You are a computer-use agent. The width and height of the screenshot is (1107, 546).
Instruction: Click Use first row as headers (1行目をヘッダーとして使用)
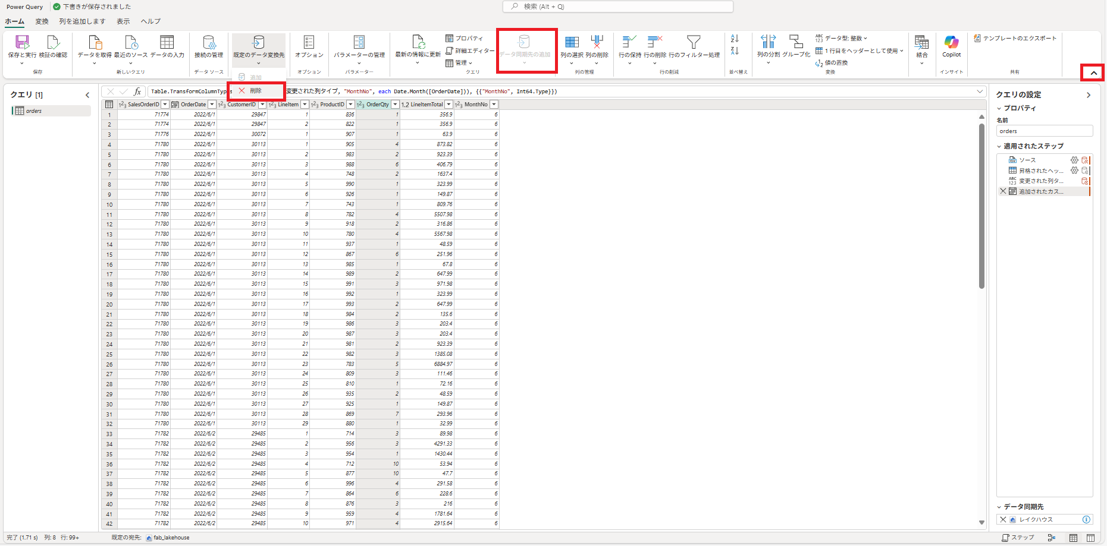[860, 51]
